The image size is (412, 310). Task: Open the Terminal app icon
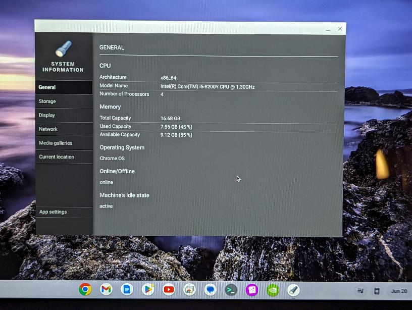[231, 290]
